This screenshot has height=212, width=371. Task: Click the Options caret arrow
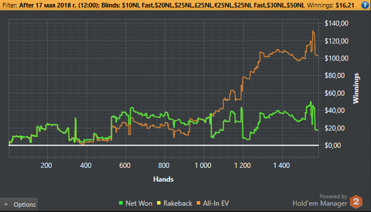pyautogui.click(x=6, y=205)
